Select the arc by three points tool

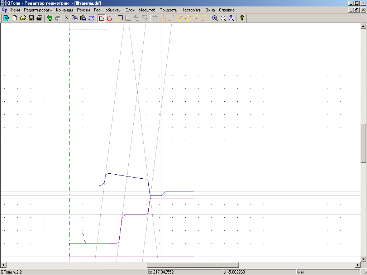(x=205, y=18)
